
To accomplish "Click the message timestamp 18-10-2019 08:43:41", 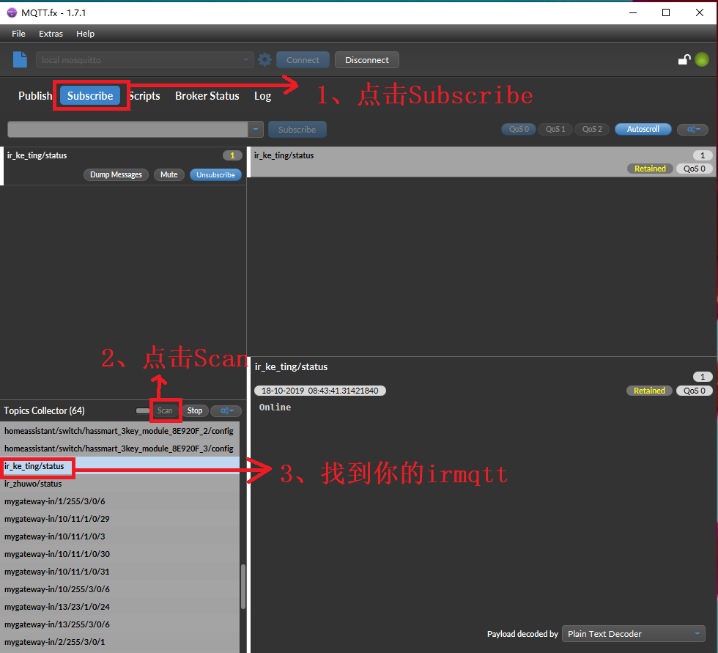I will [320, 391].
